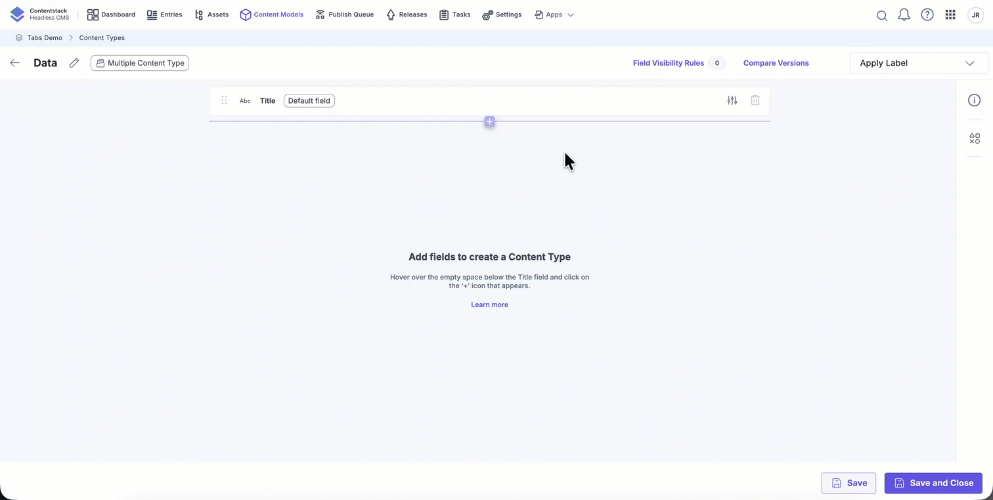Click the Multiple Content Type badge

tap(140, 63)
